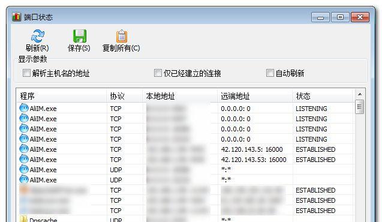Click AliIM icon for 42.120.143.5 row
Viewport: 382px width, 222px height.
(24, 149)
